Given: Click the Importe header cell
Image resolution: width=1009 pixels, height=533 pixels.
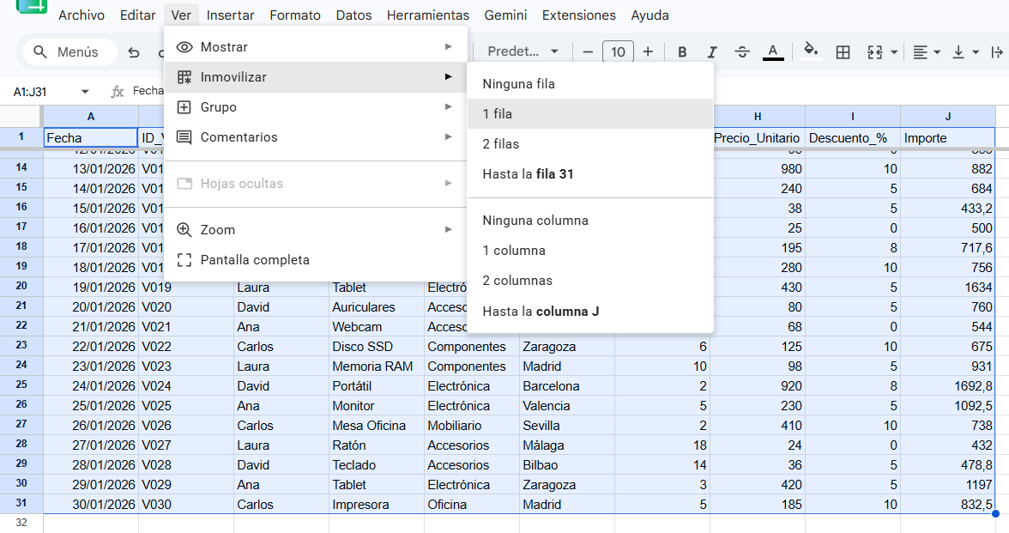Looking at the screenshot, I should click(x=948, y=137).
